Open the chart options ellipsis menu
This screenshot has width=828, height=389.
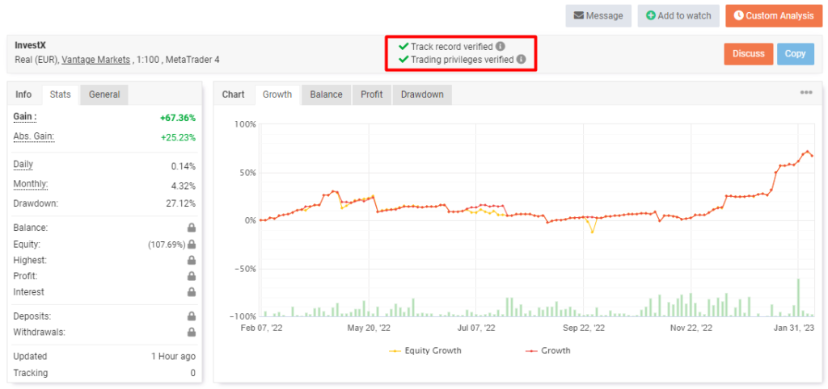(x=805, y=93)
